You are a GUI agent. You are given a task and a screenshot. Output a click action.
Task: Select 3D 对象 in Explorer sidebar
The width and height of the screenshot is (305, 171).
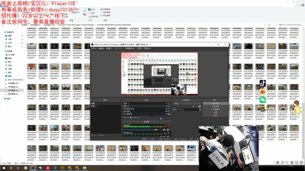tap(10, 55)
